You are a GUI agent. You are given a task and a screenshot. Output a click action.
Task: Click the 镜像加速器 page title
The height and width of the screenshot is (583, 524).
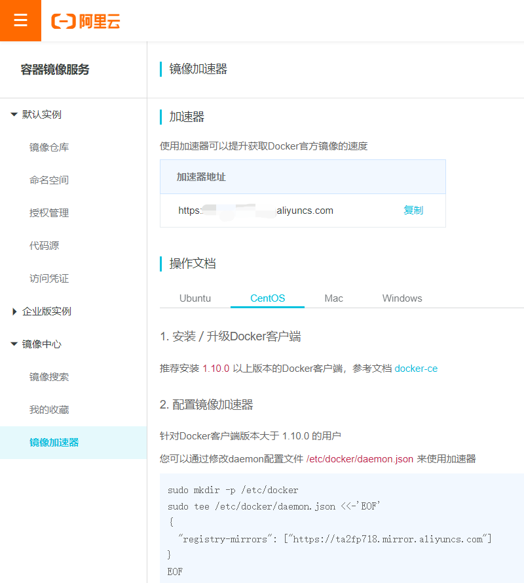point(198,69)
